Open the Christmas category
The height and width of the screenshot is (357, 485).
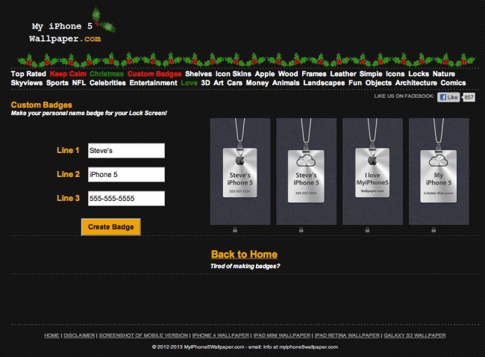(x=107, y=74)
